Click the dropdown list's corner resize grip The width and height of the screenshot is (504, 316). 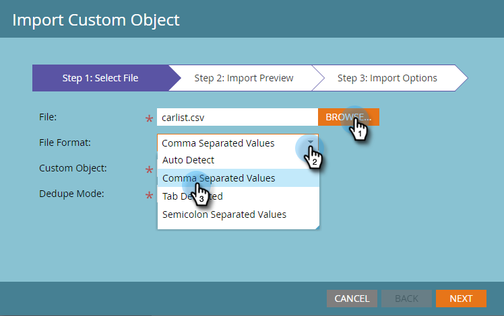pos(315,226)
